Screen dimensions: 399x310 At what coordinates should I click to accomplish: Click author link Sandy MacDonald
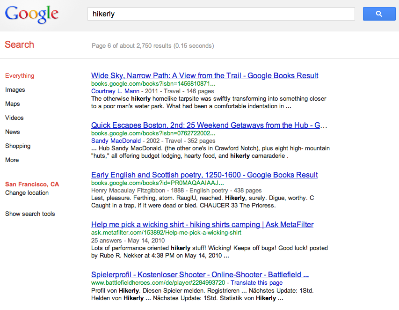tap(116, 141)
